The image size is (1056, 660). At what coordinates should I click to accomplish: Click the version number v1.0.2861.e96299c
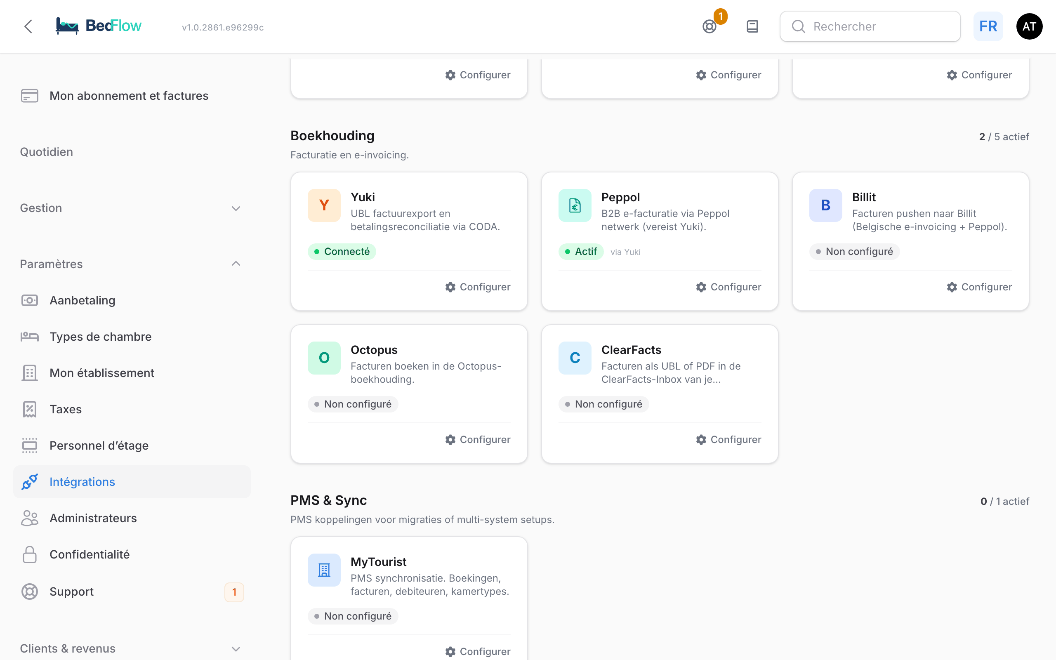pos(223,27)
